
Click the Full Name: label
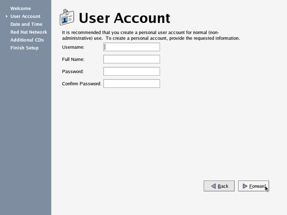coord(73,59)
